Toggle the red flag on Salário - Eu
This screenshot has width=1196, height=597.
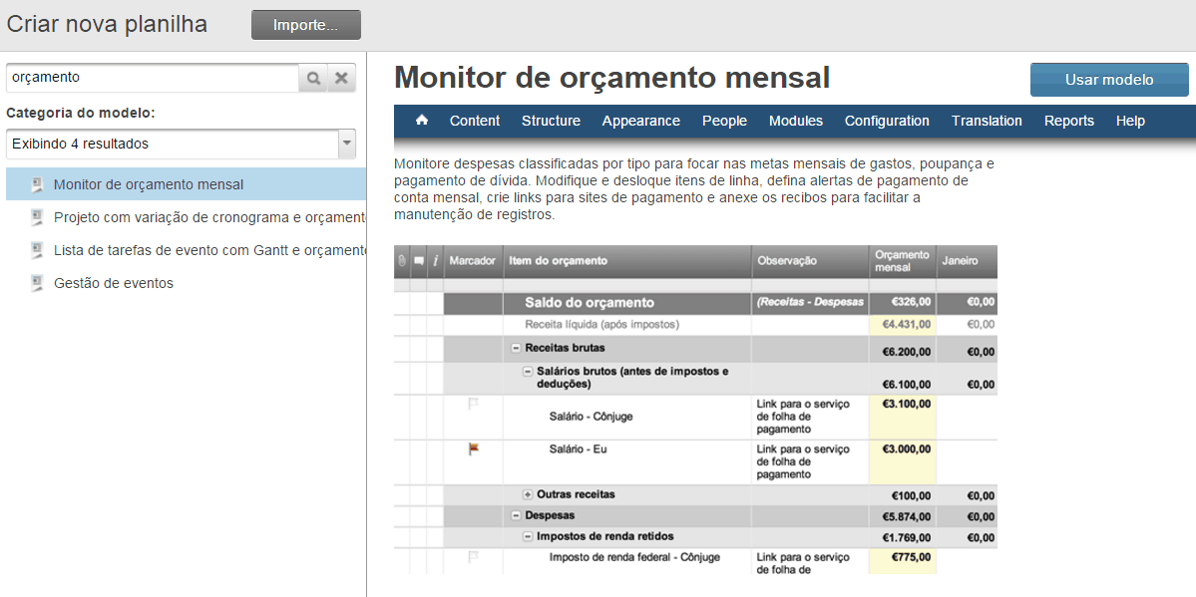click(x=474, y=449)
